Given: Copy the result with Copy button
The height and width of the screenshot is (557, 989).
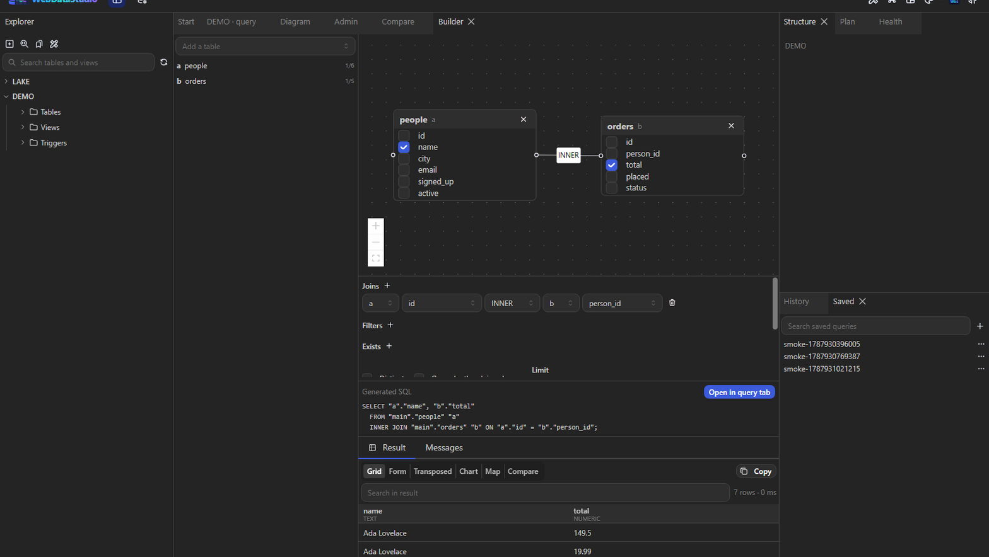Looking at the screenshot, I should (x=756, y=471).
